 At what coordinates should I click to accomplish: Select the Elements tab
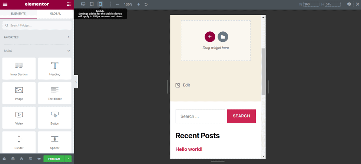pyautogui.click(x=19, y=14)
